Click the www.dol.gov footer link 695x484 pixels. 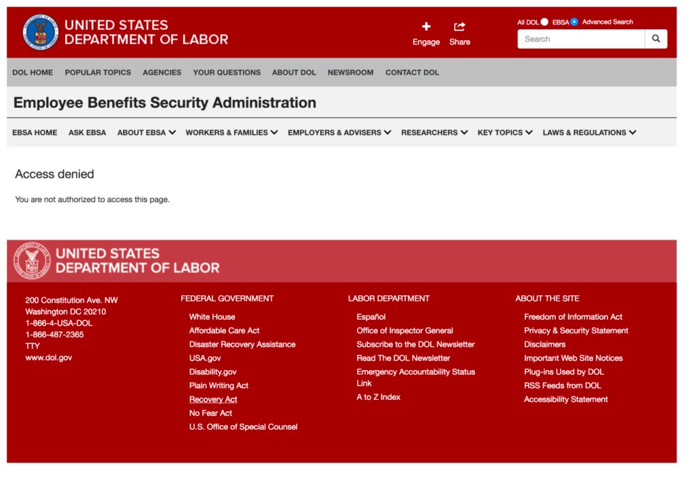pyautogui.click(x=48, y=358)
